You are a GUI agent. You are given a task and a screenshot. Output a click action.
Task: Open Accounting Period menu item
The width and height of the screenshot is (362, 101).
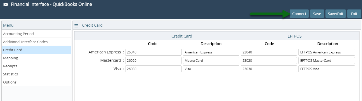click(x=36, y=34)
